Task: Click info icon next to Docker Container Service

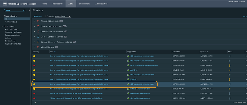Action: tap(38, 37)
